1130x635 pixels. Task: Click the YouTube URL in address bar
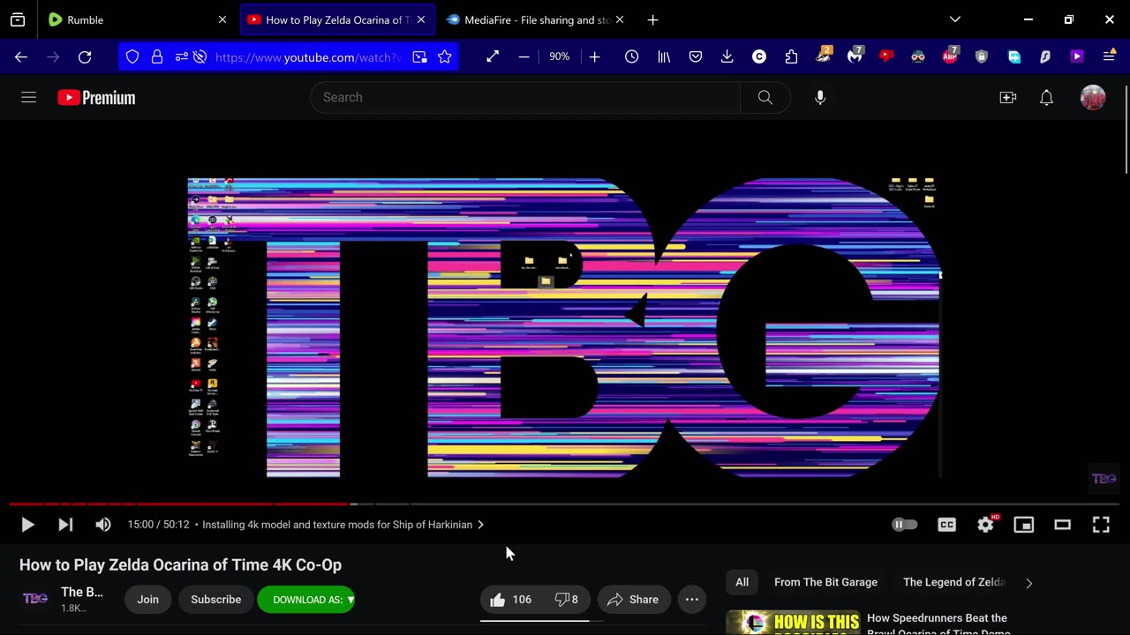click(x=308, y=57)
